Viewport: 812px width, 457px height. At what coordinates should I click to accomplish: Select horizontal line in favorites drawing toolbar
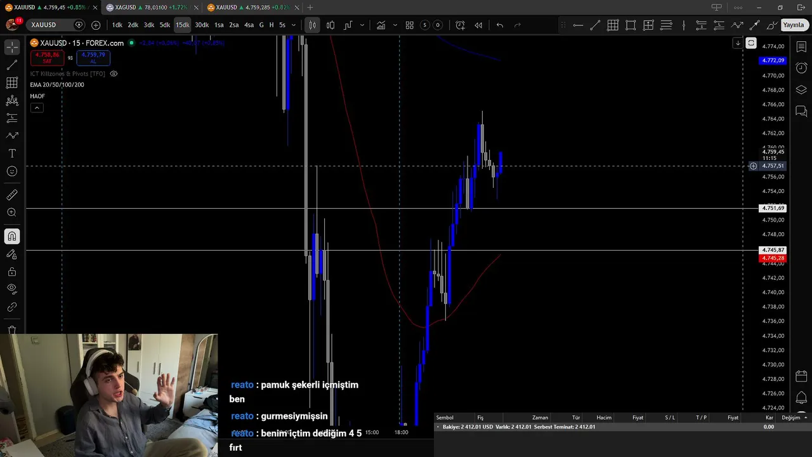click(x=578, y=25)
